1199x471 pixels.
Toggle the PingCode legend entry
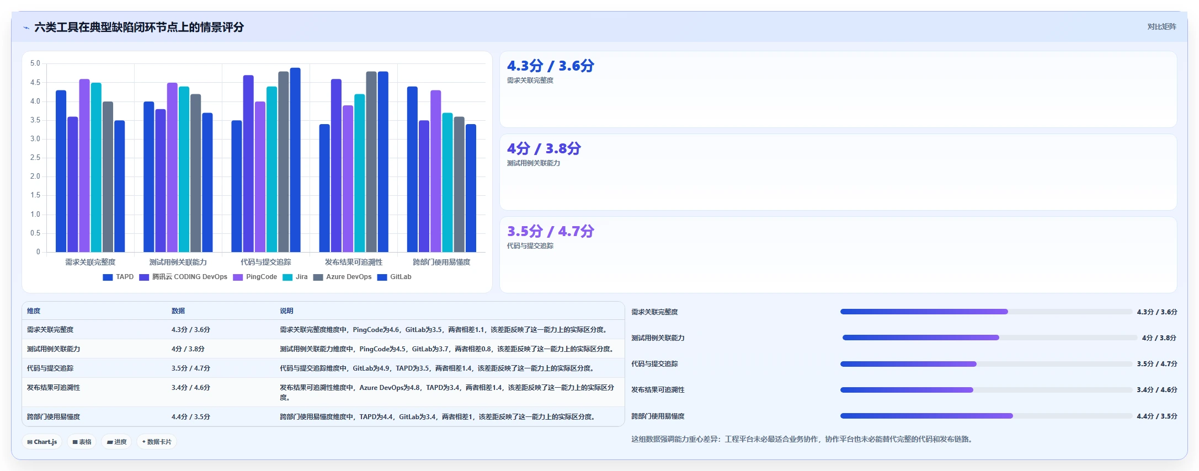[255, 277]
